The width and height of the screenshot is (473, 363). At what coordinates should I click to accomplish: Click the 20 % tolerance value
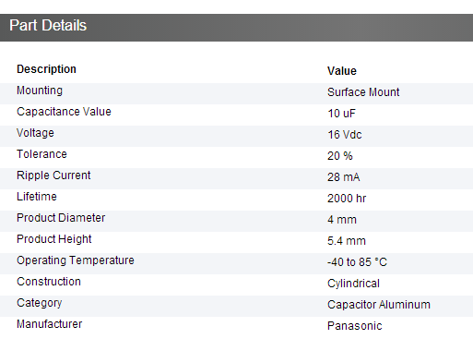[340, 156]
